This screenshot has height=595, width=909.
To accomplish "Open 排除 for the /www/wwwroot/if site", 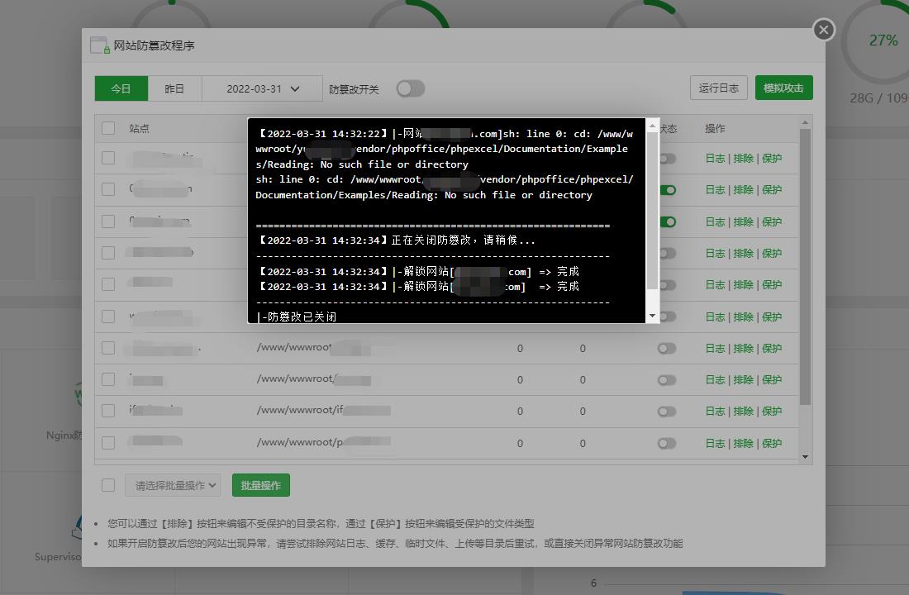I will [743, 412].
